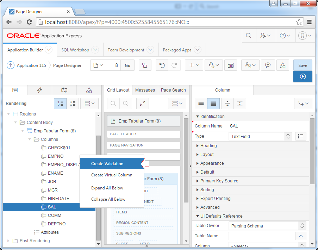Open Shared Components from the toolbar
This screenshot has width=318, height=250.
pos(282,65)
